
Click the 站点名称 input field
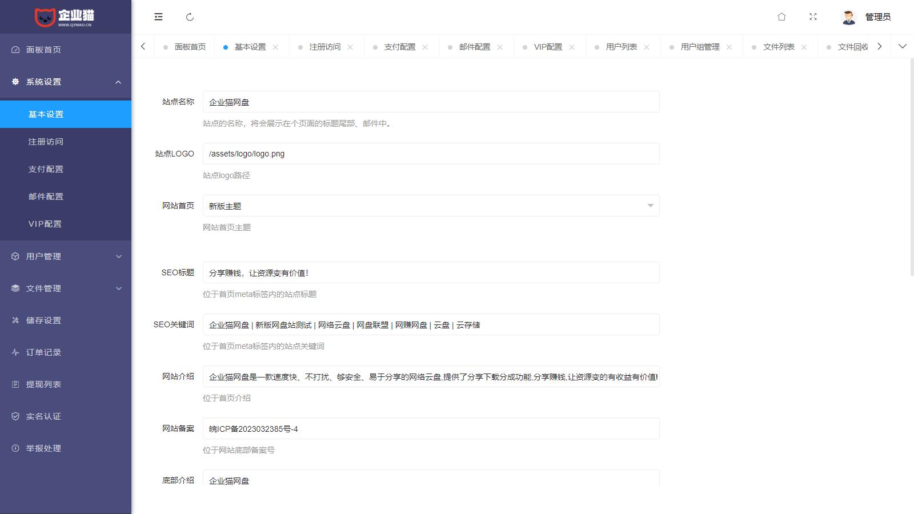(431, 102)
